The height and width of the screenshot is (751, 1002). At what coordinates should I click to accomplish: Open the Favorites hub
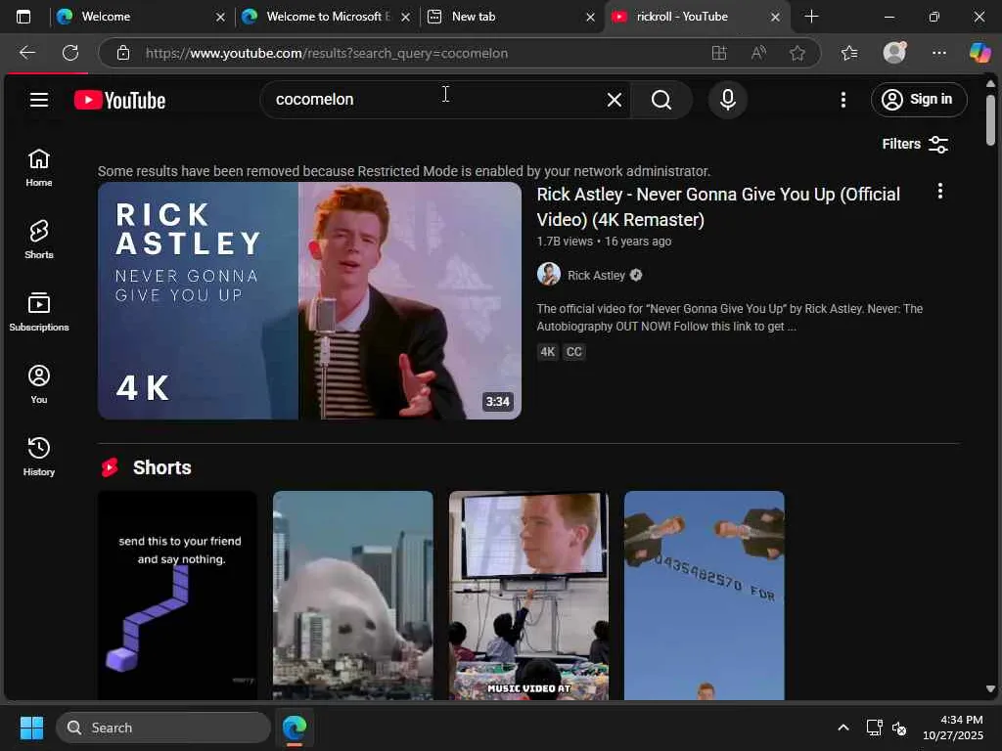(849, 53)
